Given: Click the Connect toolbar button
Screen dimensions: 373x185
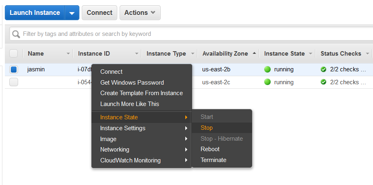Looking at the screenshot, I should pyautogui.click(x=99, y=13).
